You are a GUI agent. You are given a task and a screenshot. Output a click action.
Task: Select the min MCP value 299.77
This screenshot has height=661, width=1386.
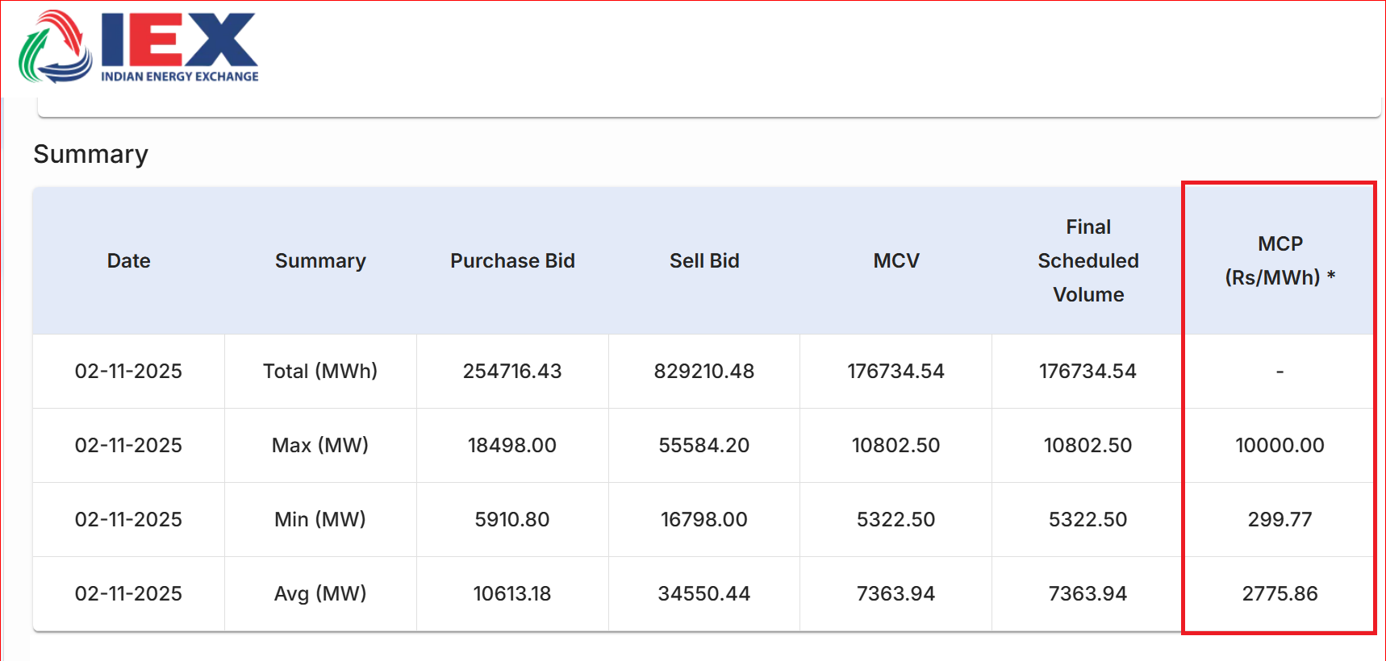tap(1280, 519)
